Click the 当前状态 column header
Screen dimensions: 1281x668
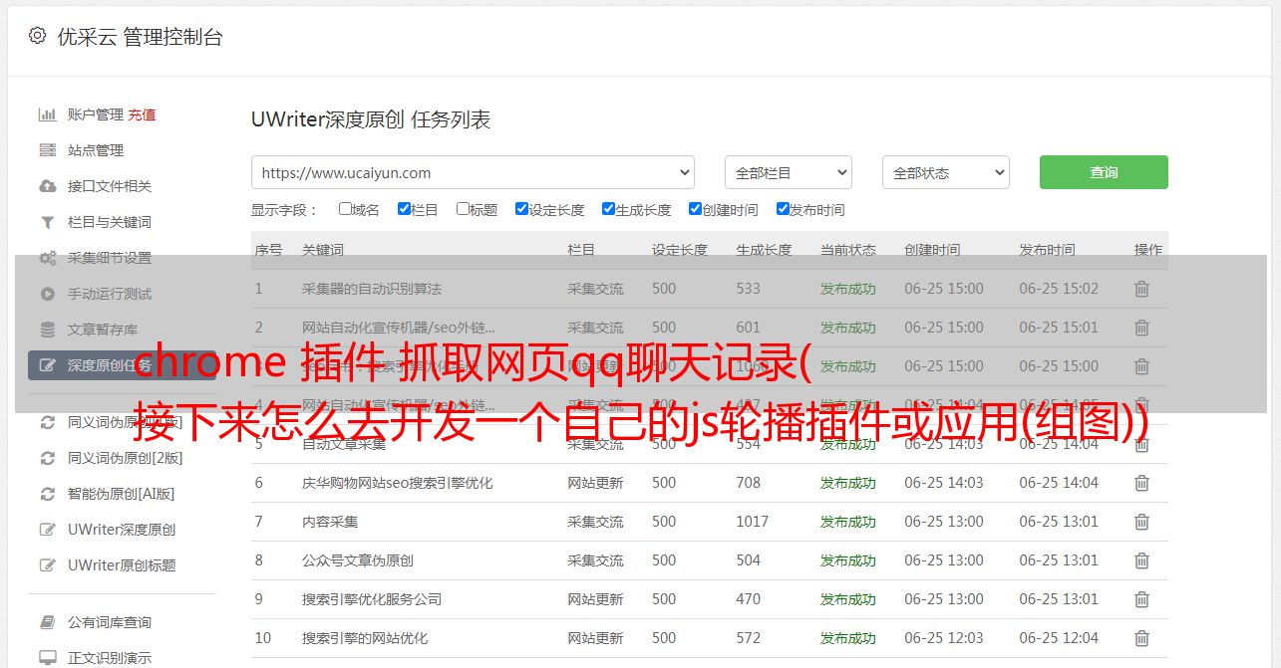[x=848, y=250]
